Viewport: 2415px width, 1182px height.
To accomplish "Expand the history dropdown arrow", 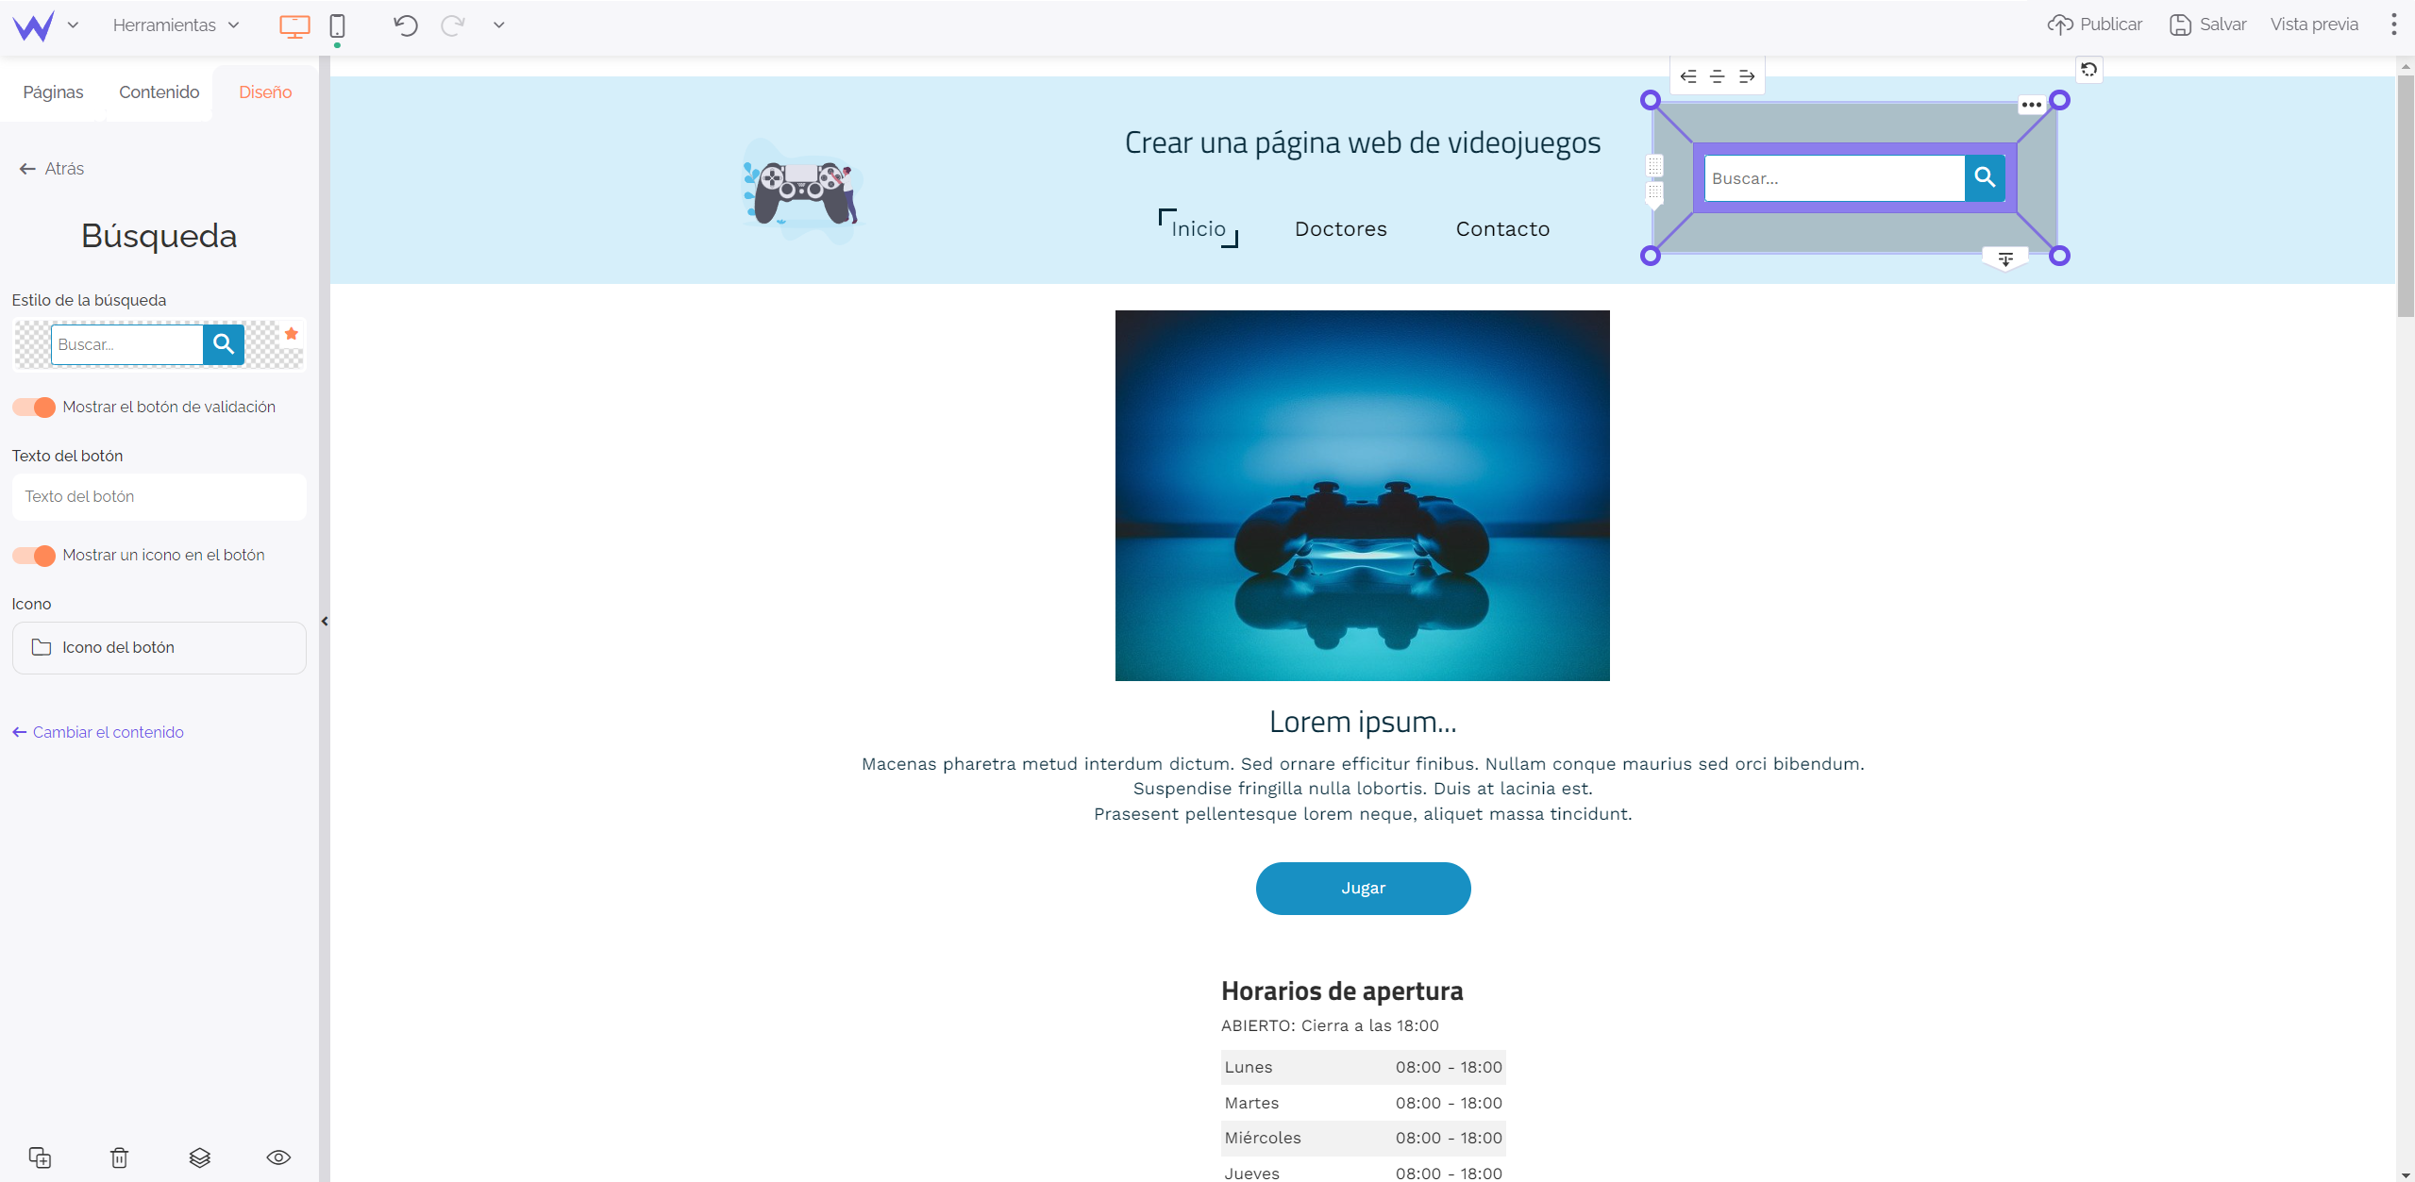I will (498, 25).
